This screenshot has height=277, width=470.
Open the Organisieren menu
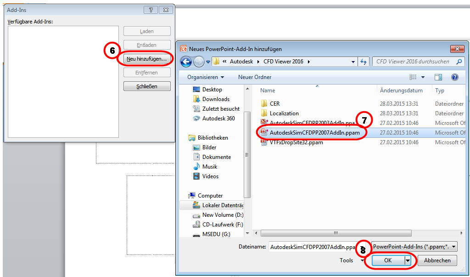point(206,77)
